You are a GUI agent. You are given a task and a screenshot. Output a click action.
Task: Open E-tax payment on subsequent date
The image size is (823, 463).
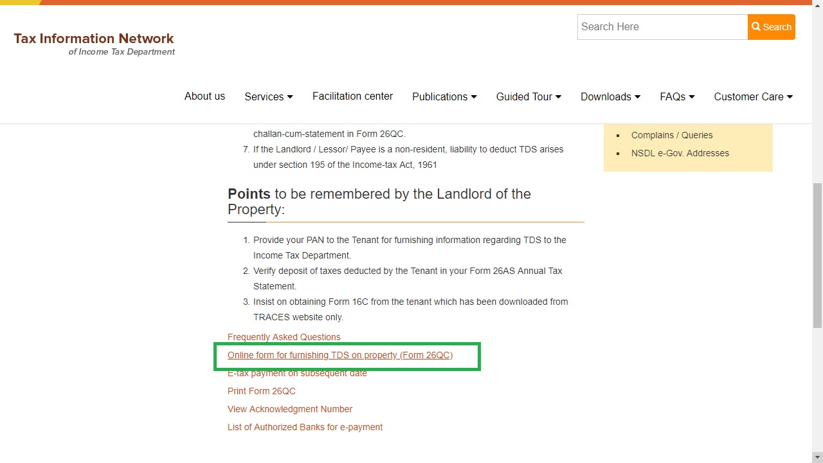(x=297, y=373)
